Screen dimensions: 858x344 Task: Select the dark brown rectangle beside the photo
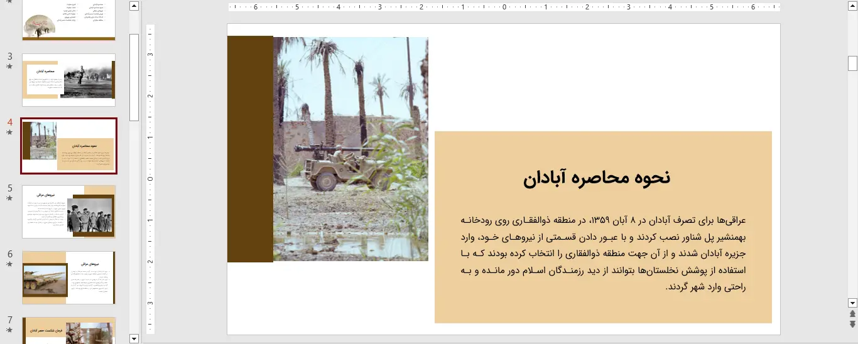coord(250,149)
